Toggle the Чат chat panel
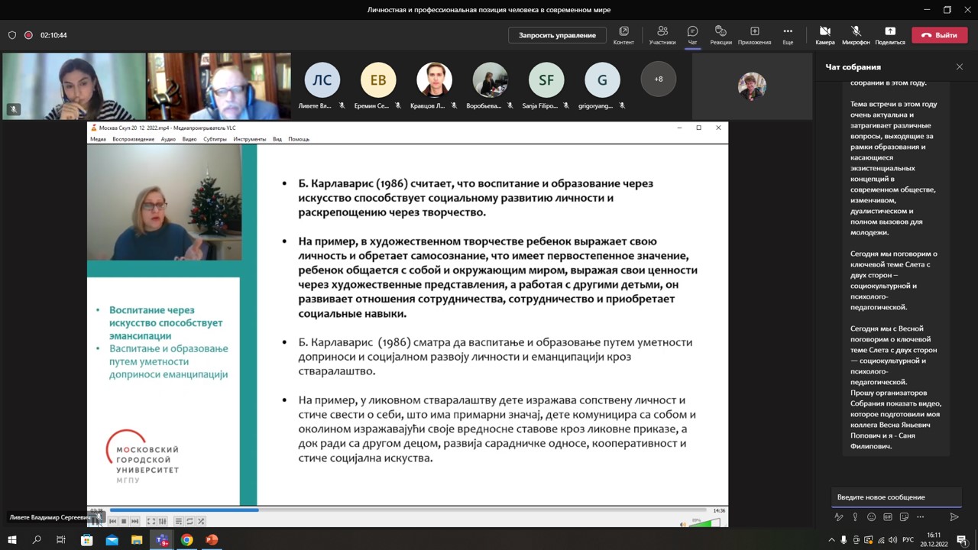The height and width of the screenshot is (550, 978). (692, 34)
